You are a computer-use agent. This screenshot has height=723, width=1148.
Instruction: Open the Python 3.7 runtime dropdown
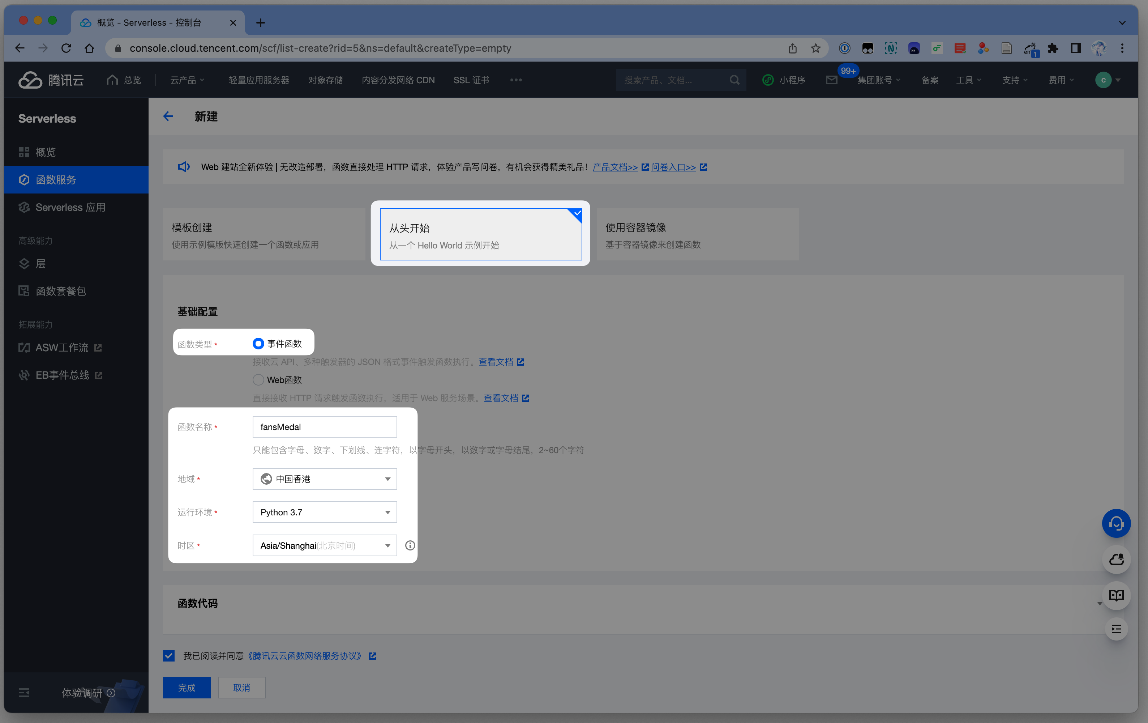[325, 512]
